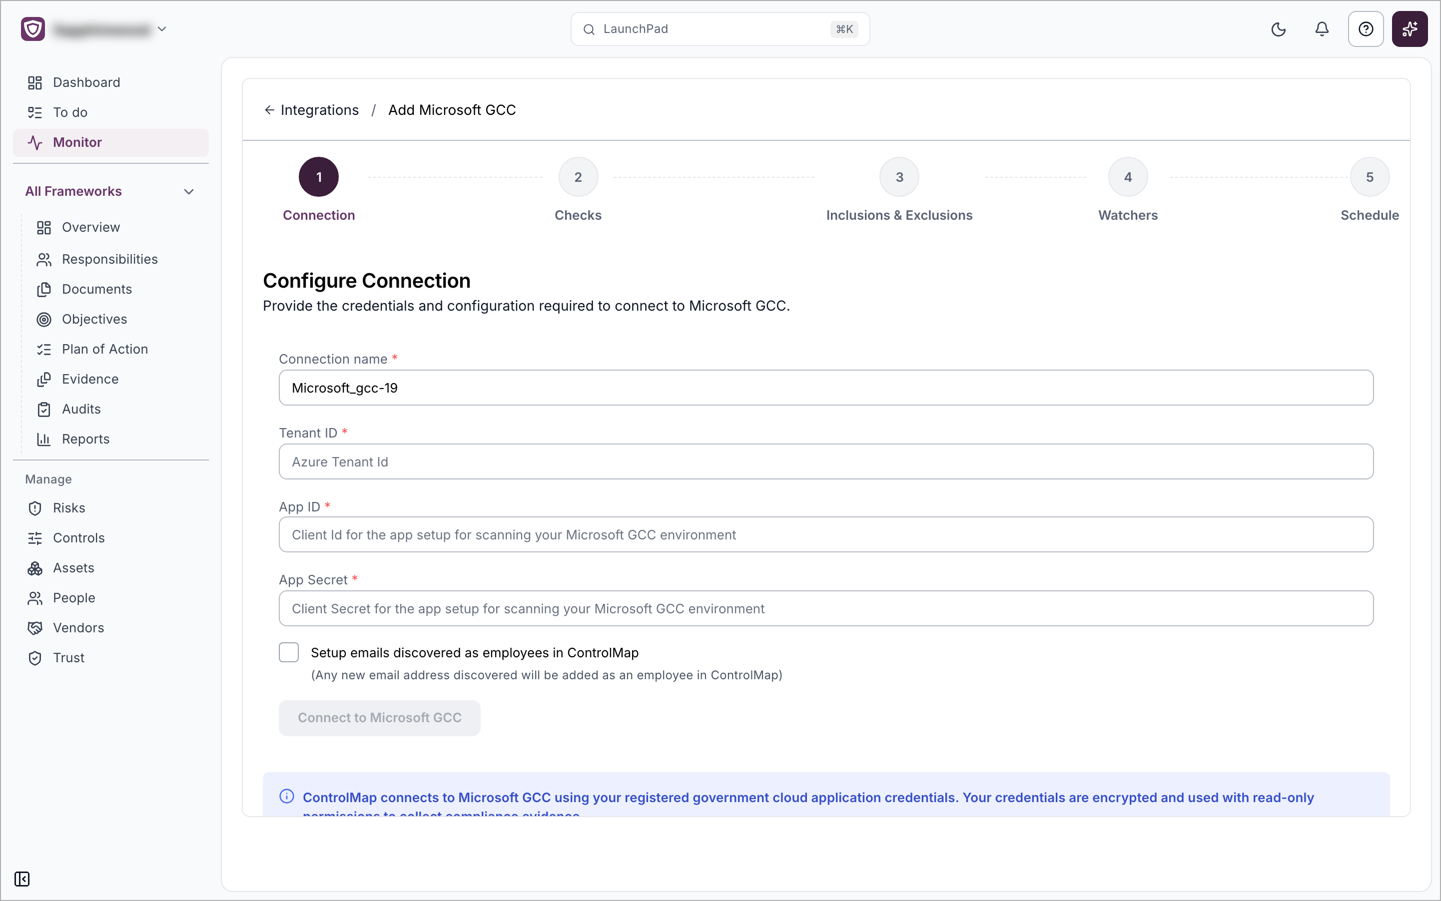Click the LaunchPad search field
The width and height of the screenshot is (1441, 901).
[720, 29]
